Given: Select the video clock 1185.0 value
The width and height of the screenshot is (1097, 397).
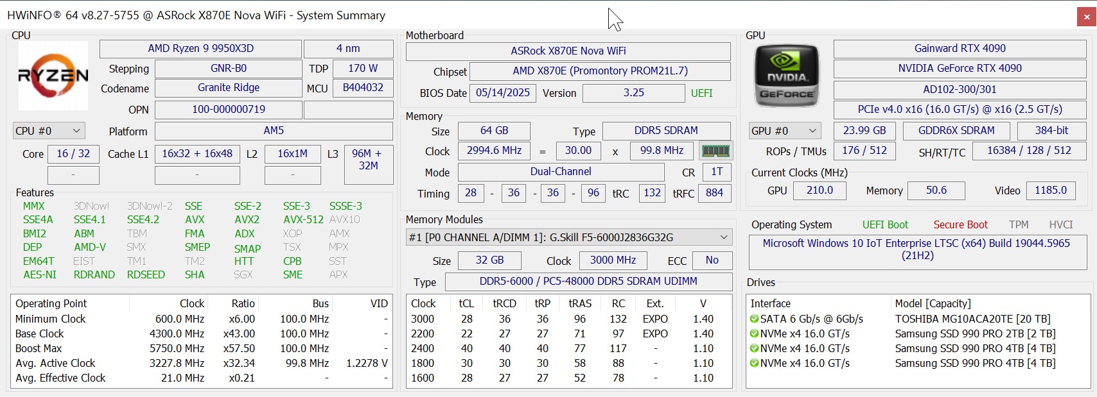Looking at the screenshot, I should coord(1050,190).
